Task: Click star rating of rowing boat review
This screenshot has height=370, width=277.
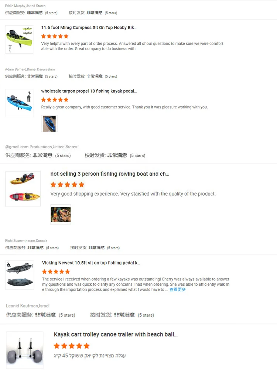Action: [67, 185]
